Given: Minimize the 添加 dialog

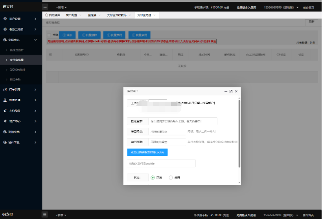Looking at the screenshot, I should pyautogui.click(x=226, y=91).
